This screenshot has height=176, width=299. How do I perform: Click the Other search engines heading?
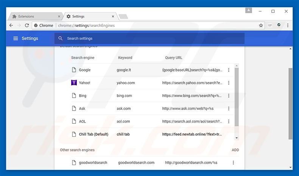pos(77,150)
